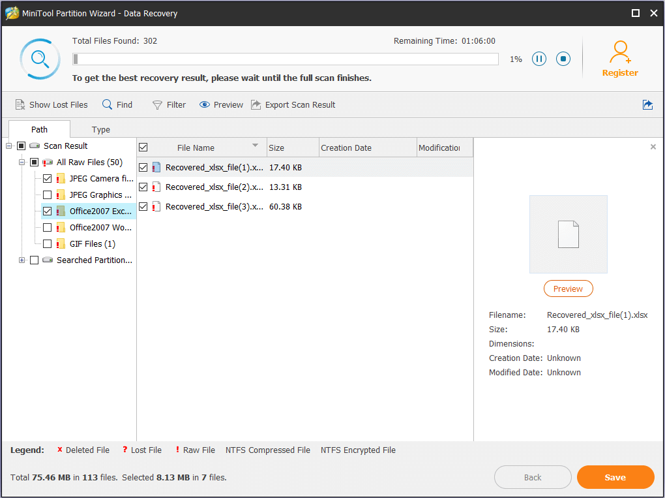The height and width of the screenshot is (498, 665).
Task: Select the Recovered_xlsx_file(2) file name
Action: pos(214,187)
